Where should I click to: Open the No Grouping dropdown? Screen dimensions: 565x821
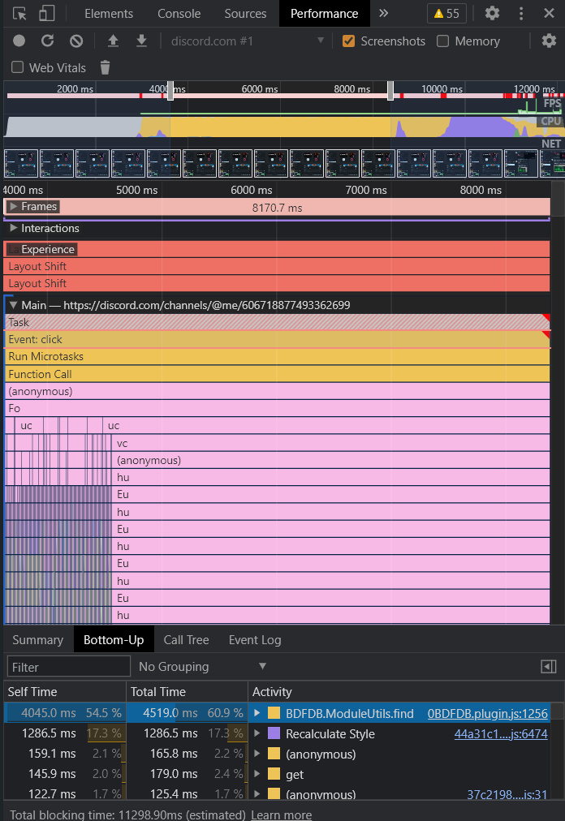[202, 667]
